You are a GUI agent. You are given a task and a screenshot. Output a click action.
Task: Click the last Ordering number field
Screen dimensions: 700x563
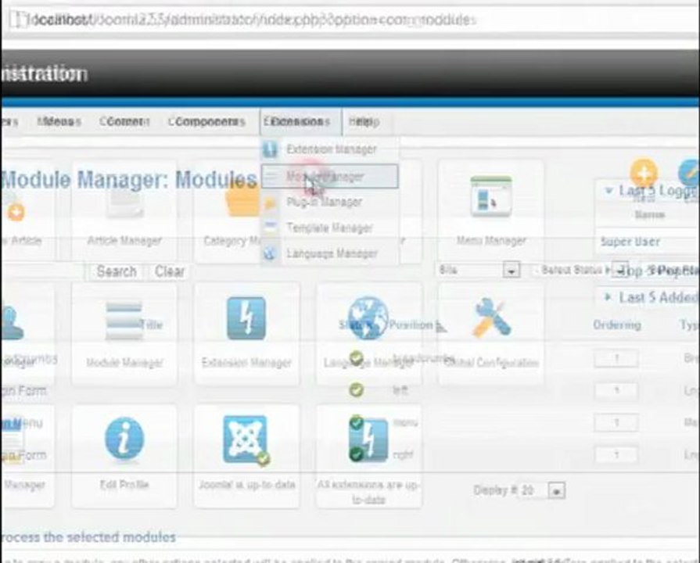616,455
